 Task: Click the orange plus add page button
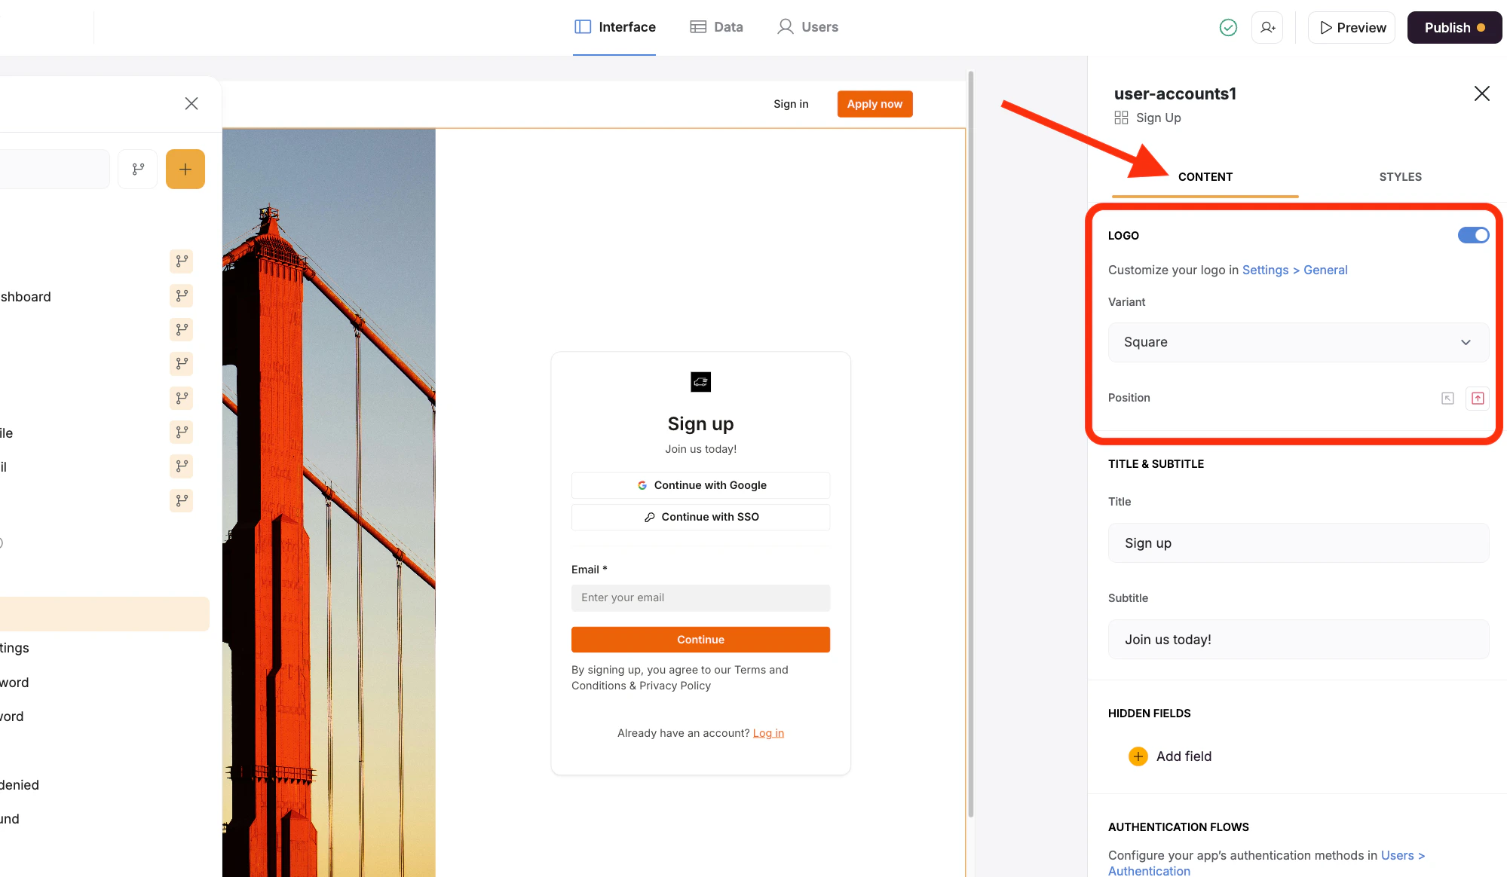coord(185,170)
